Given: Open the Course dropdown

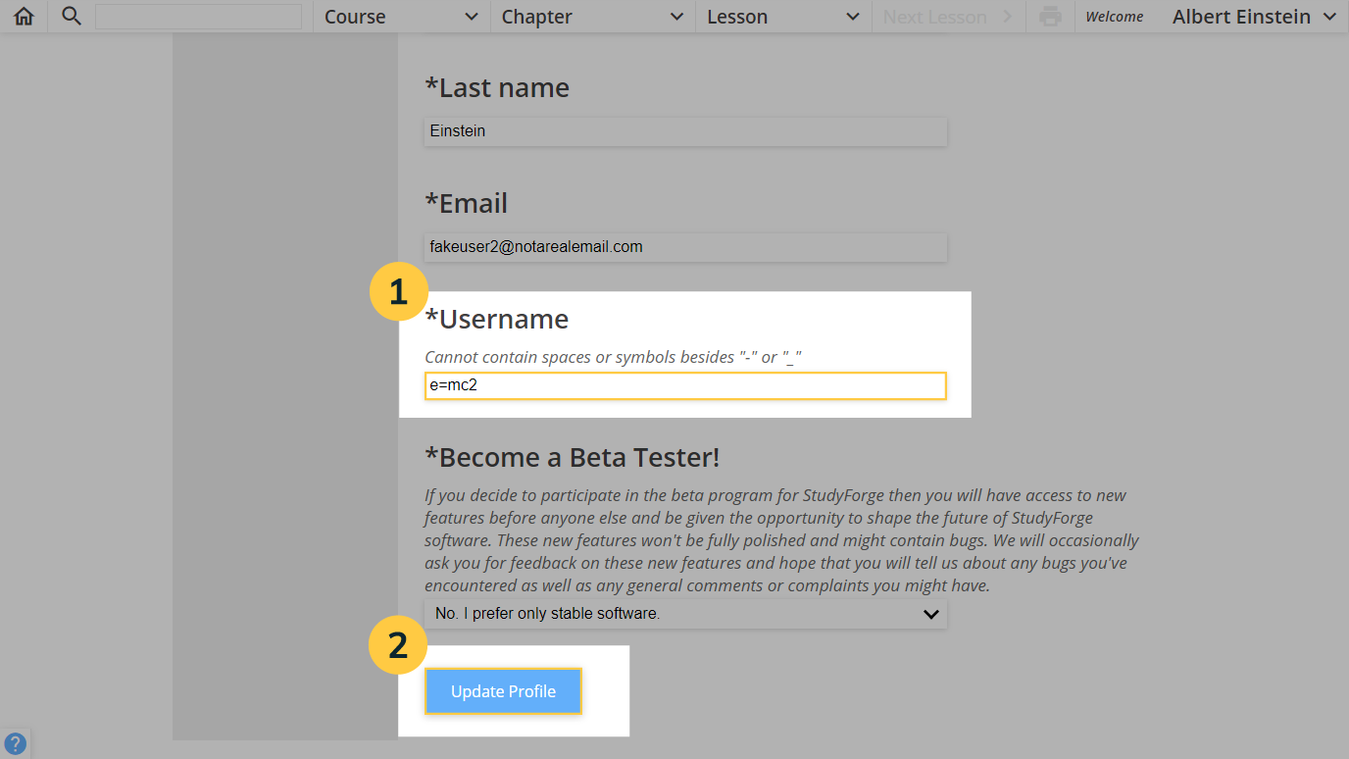Looking at the screenshot, I should click(401, 16).
